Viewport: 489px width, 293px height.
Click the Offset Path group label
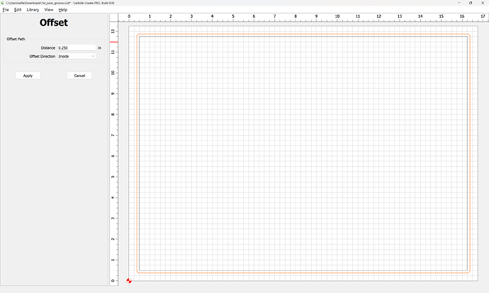(x=16, y=39)
